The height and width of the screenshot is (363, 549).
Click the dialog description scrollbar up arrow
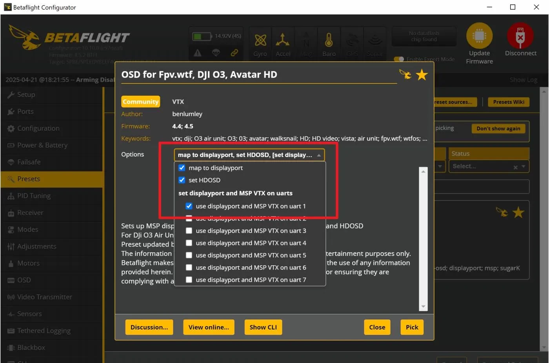click(423, 171)
